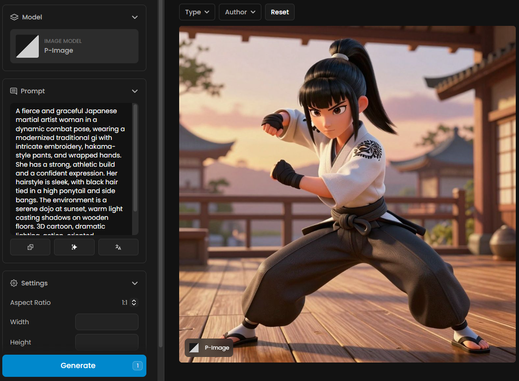Viewport: 519px width, 381px height.
Task: Click inside the Width input field
Action: (x=107, y=322)
